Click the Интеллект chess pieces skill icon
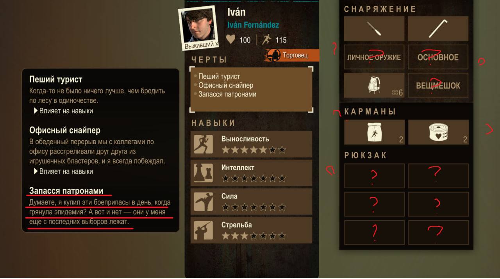 pyautogui.click(x=204, y=173)
